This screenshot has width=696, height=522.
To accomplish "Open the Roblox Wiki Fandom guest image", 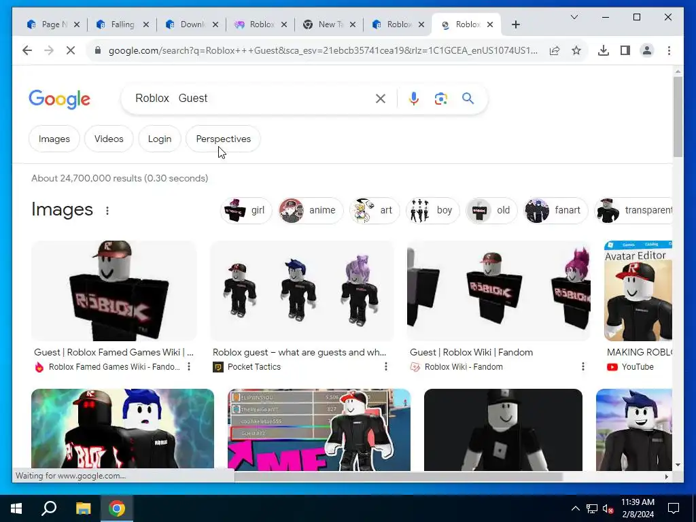I will pos(498,291).
